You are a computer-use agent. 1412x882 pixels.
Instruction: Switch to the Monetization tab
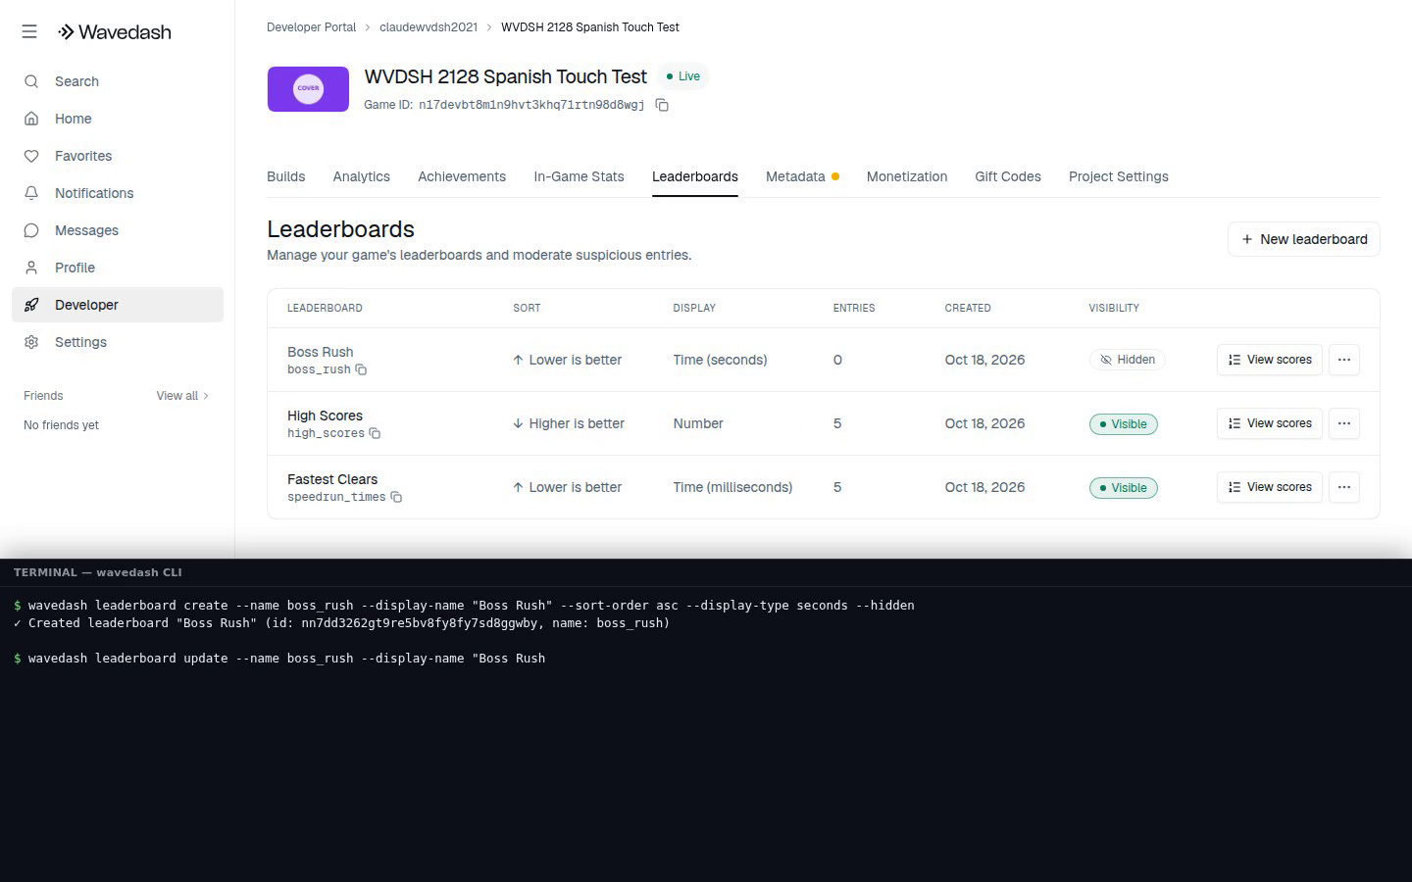[907, 176]
